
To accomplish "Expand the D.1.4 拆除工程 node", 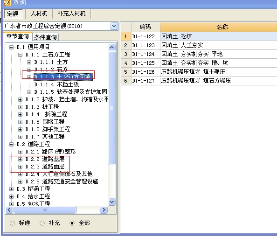I will [21, 114].
